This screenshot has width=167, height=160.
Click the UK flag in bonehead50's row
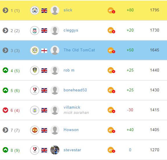click(44, 90)
